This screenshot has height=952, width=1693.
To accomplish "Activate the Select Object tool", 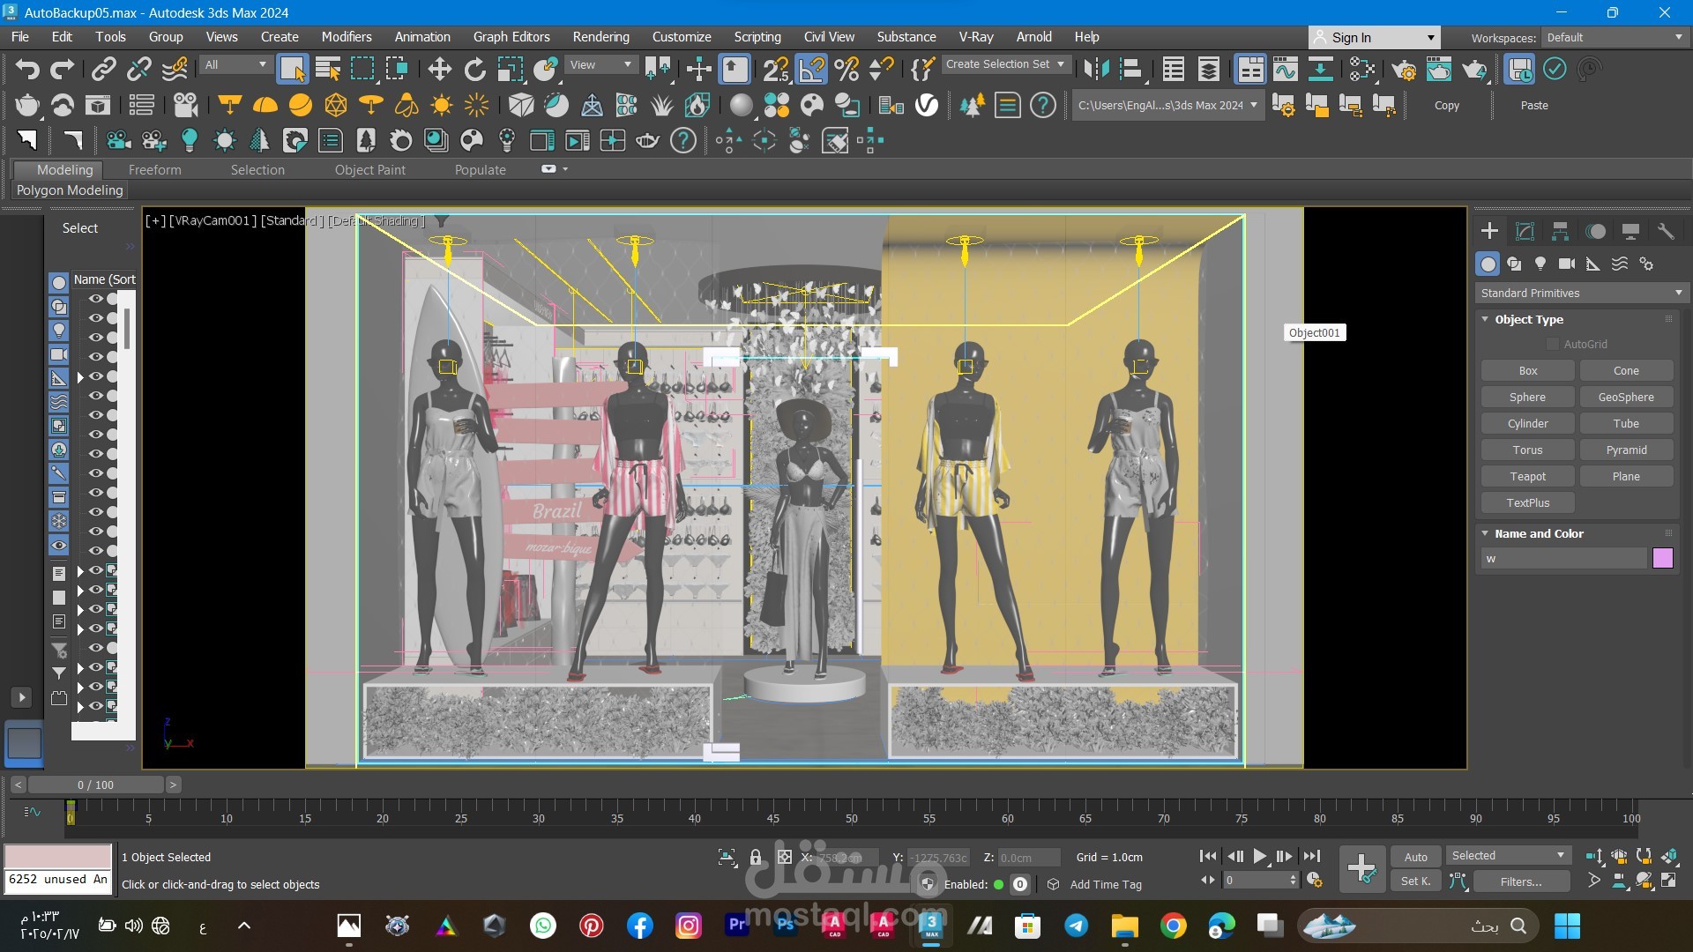I will 292,69.
